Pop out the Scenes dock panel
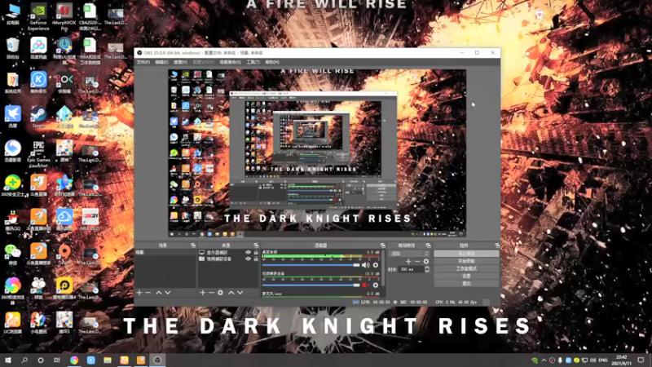The image size is (652, 367). click(x=193, y=245)
